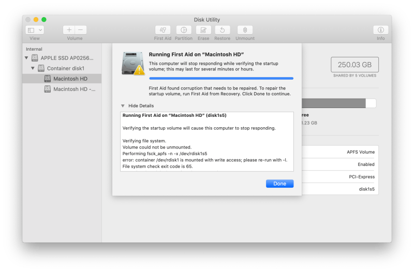414x272 pixels.
Task: Click the yellow minimize window button
Action: (x=36, y=20)
